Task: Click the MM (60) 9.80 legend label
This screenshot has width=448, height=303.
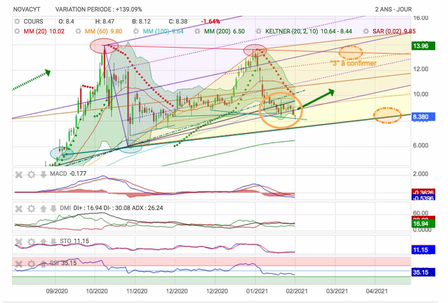Action: click(104, 31)
